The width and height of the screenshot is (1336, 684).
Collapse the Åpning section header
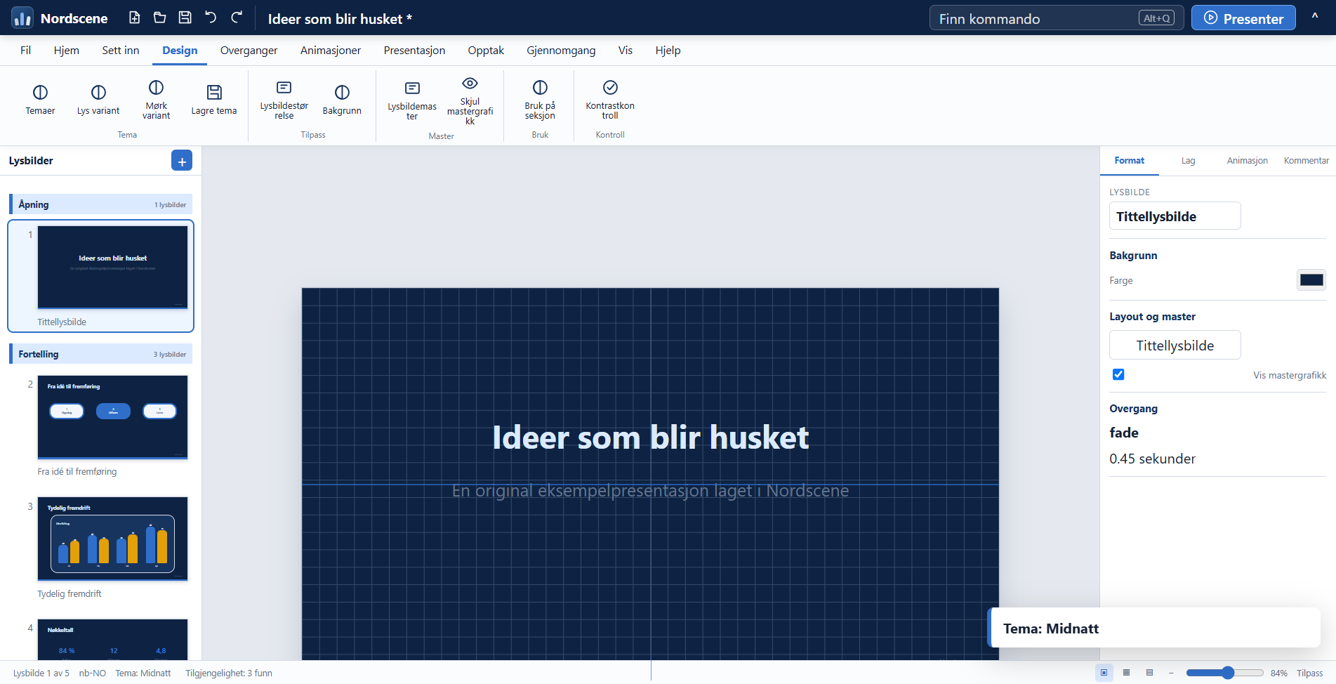click(100, 204)
